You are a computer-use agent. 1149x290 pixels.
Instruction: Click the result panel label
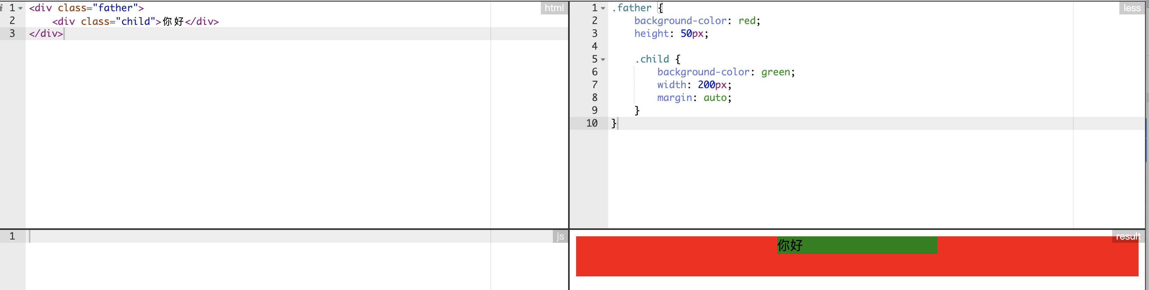pos(1127,236)
